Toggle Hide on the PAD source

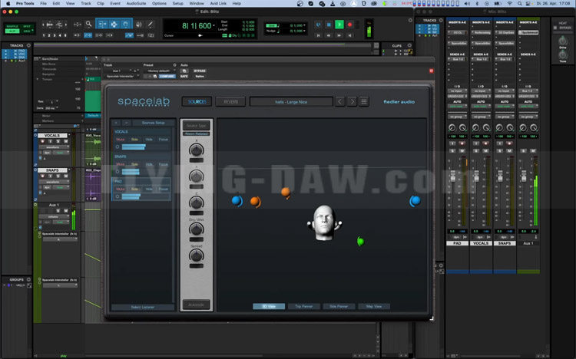click(x=149, y=189)
